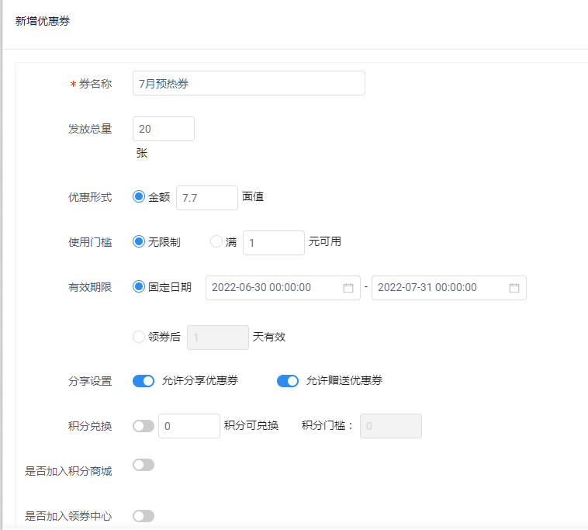Image resolution: width=588 pixels, height=530 pixels.
Task: Click the 积分可兑换 points field
Action: pyautogui.click(x=189, y=426)
